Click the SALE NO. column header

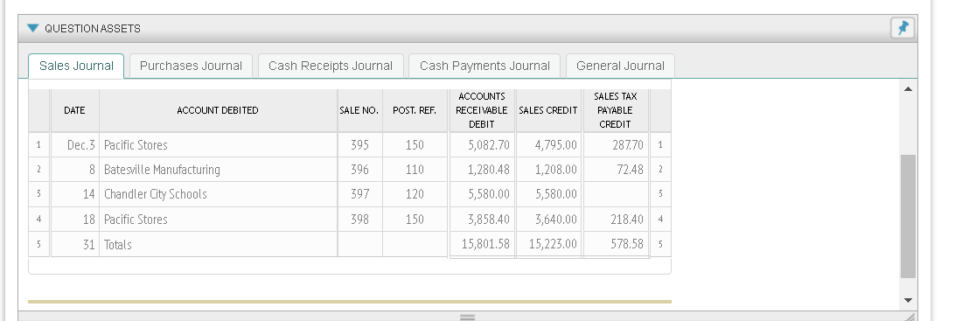pos(359,110)
